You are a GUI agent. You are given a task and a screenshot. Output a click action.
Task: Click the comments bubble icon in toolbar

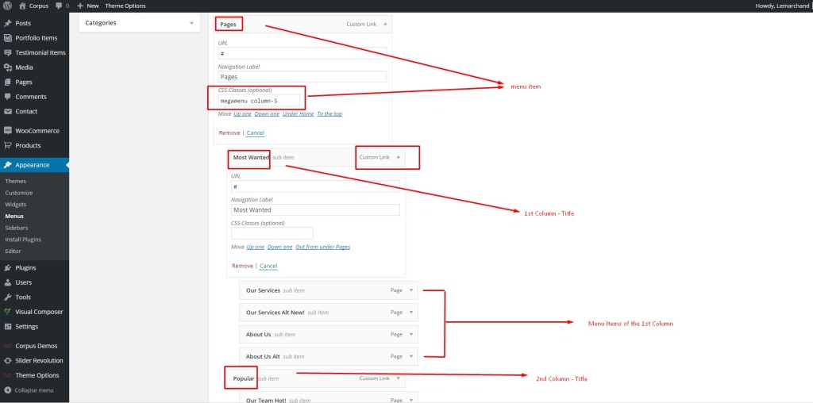click(58, 6)
